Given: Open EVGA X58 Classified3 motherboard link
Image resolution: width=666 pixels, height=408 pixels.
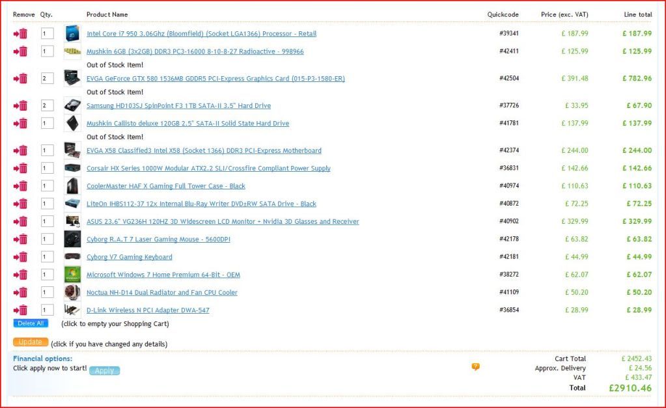Looking at the screenshot, I should point(204,151).
